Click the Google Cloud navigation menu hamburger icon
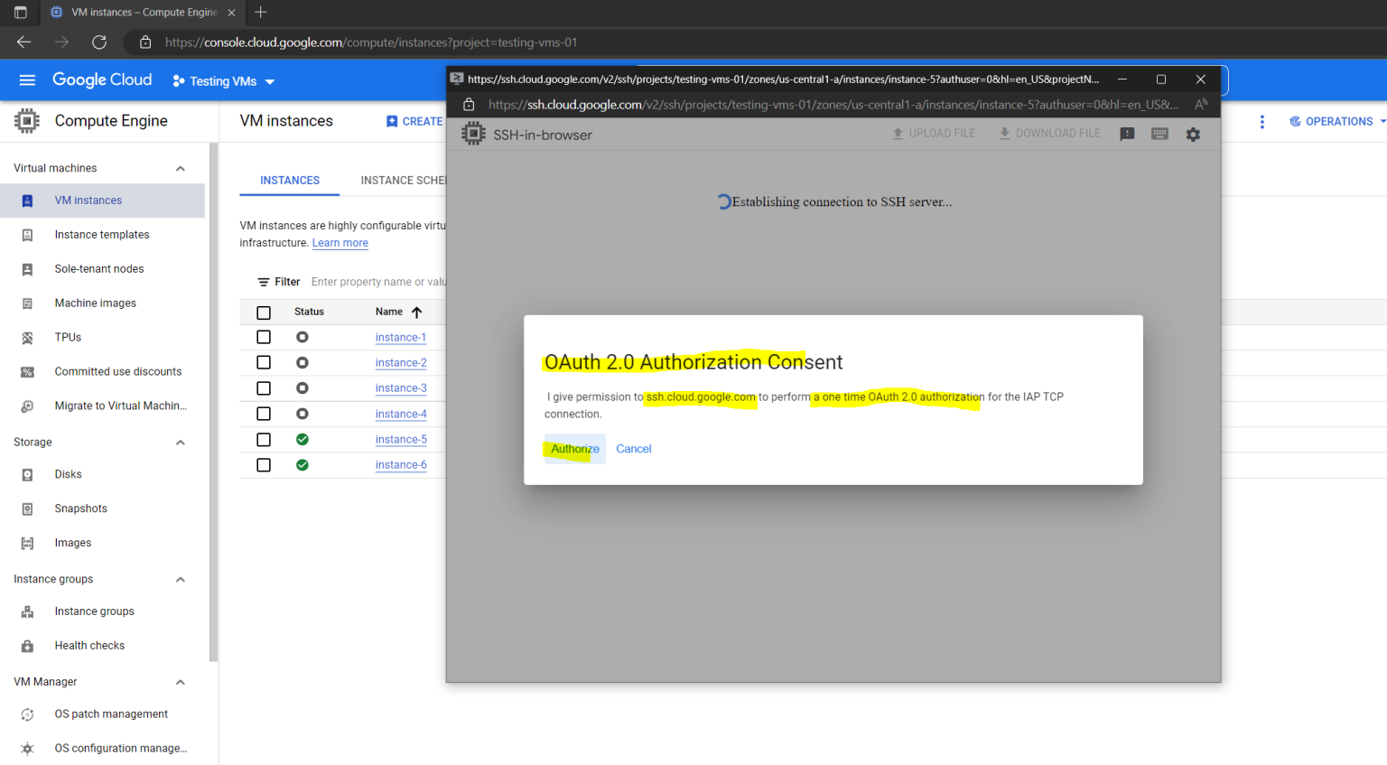1387x765 pixels. coord(27,80)
